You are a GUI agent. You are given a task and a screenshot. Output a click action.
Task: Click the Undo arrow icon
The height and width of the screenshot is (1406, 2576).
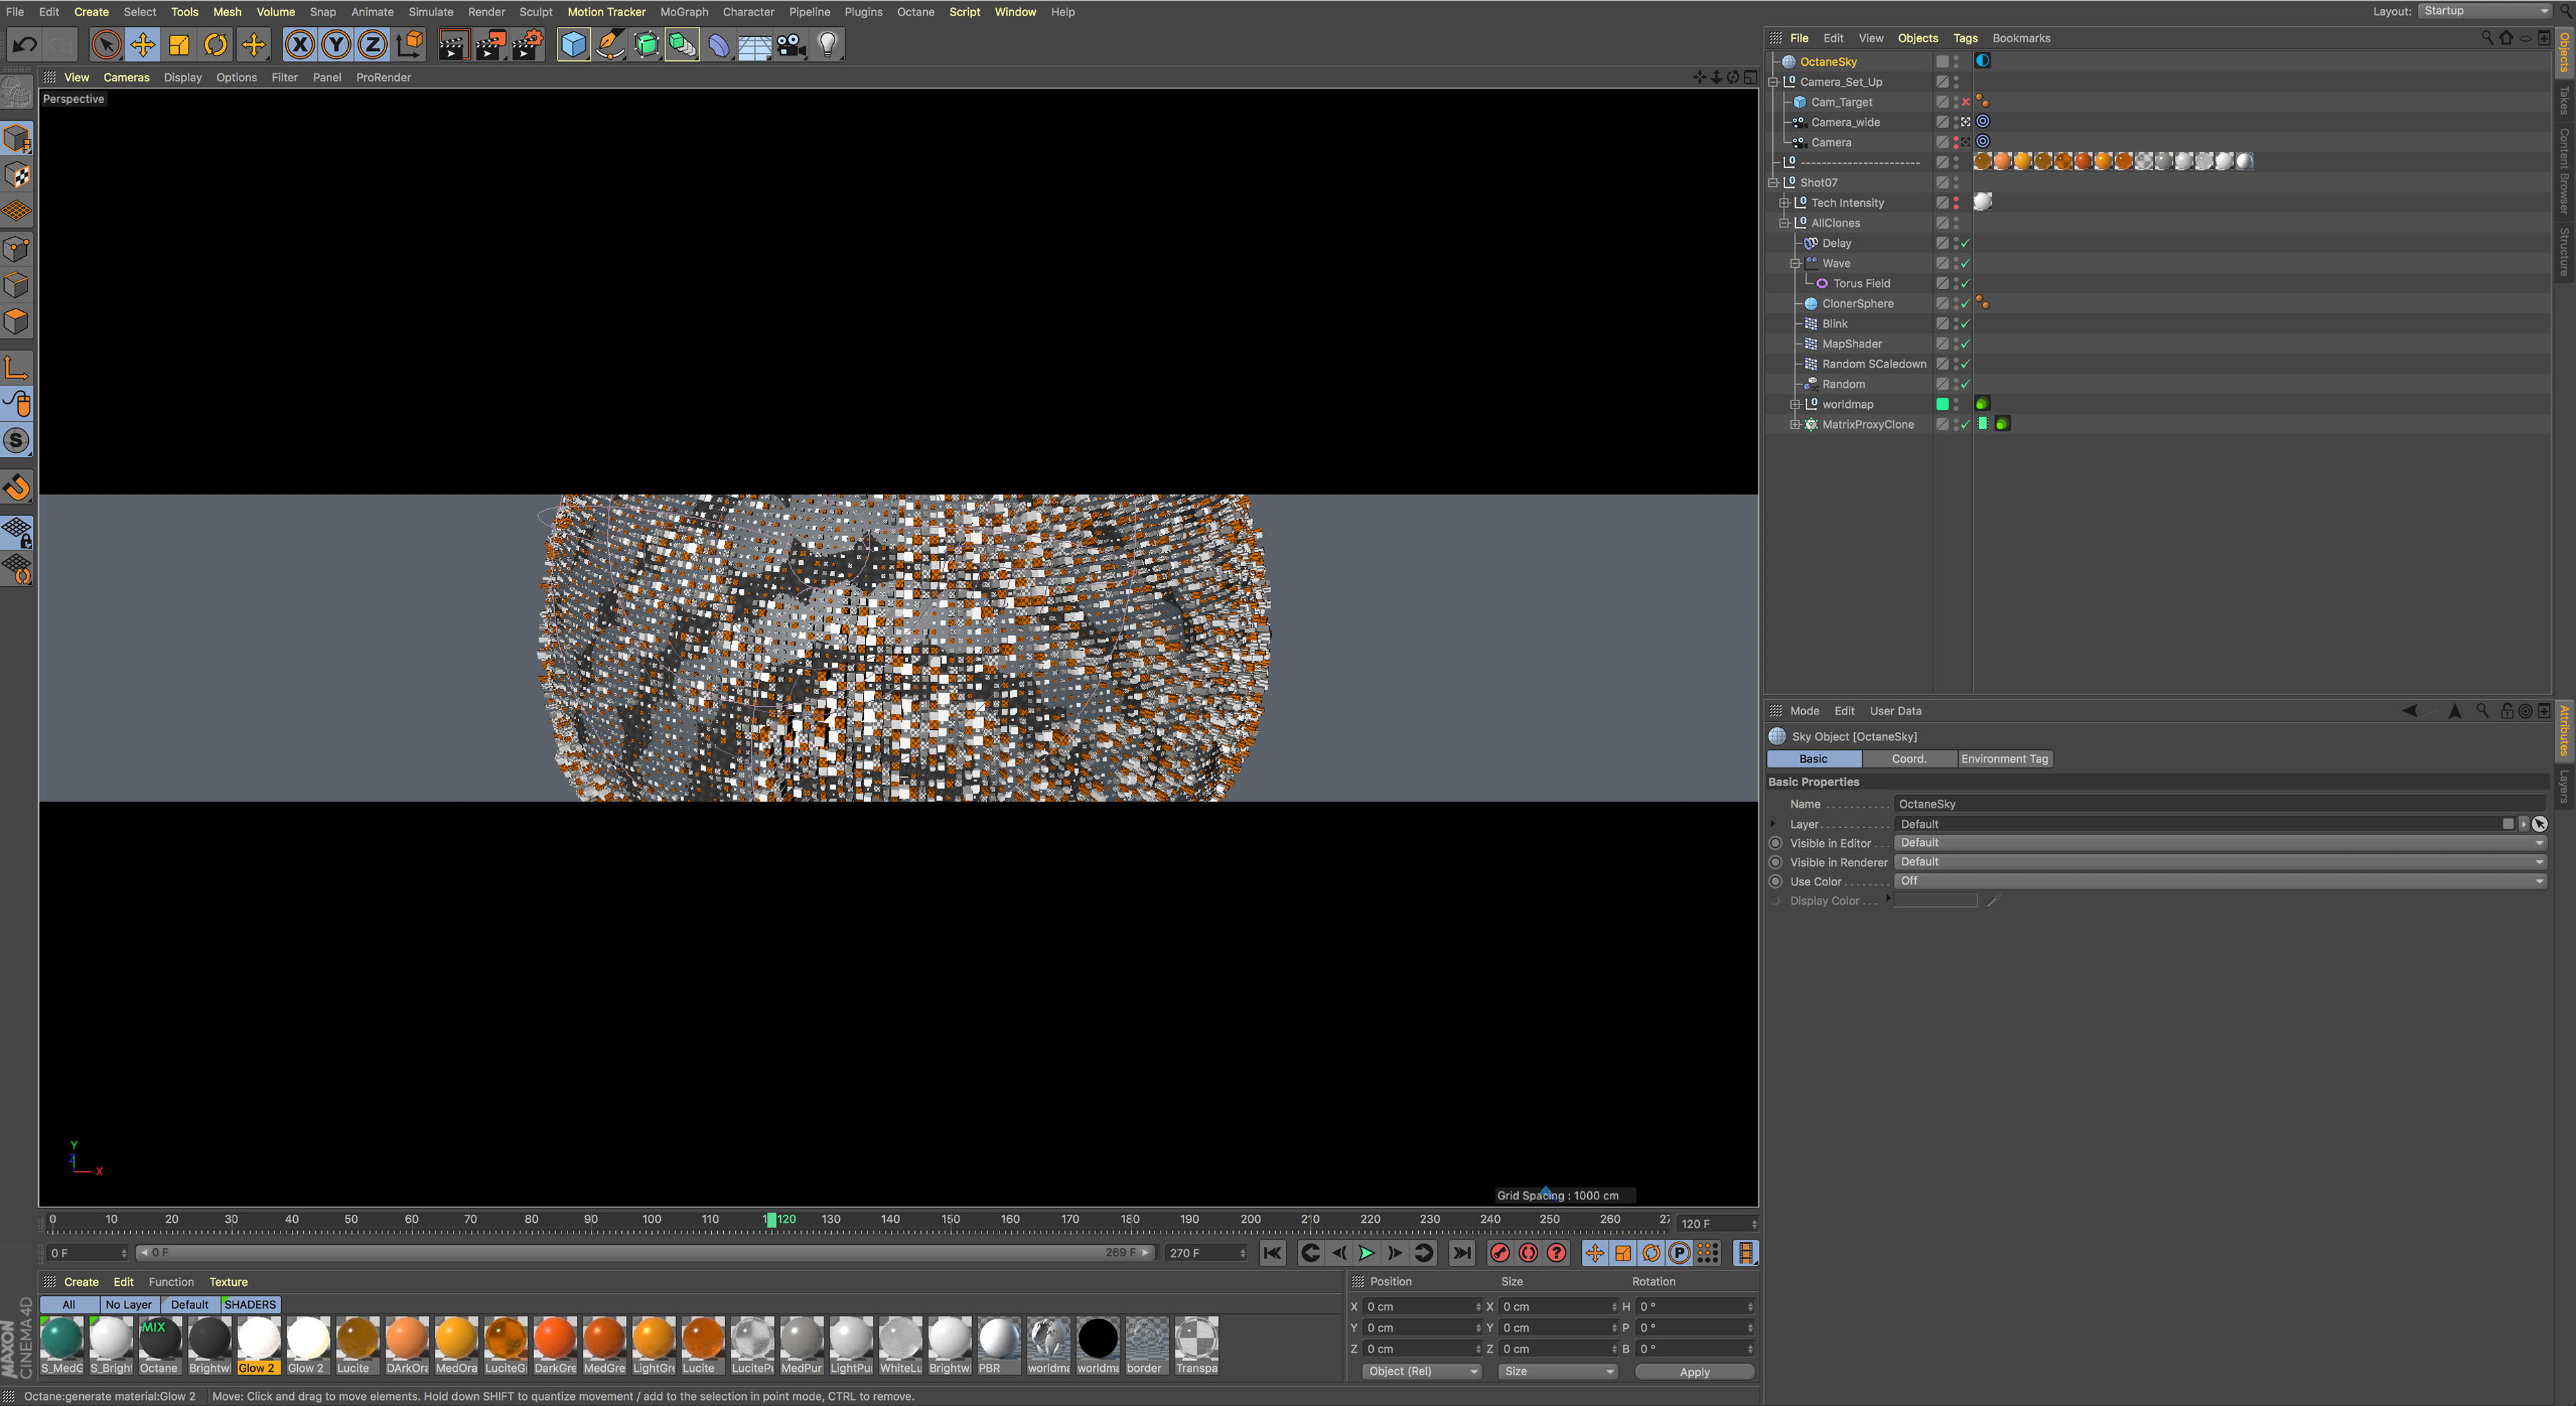[x=25, y=45]
